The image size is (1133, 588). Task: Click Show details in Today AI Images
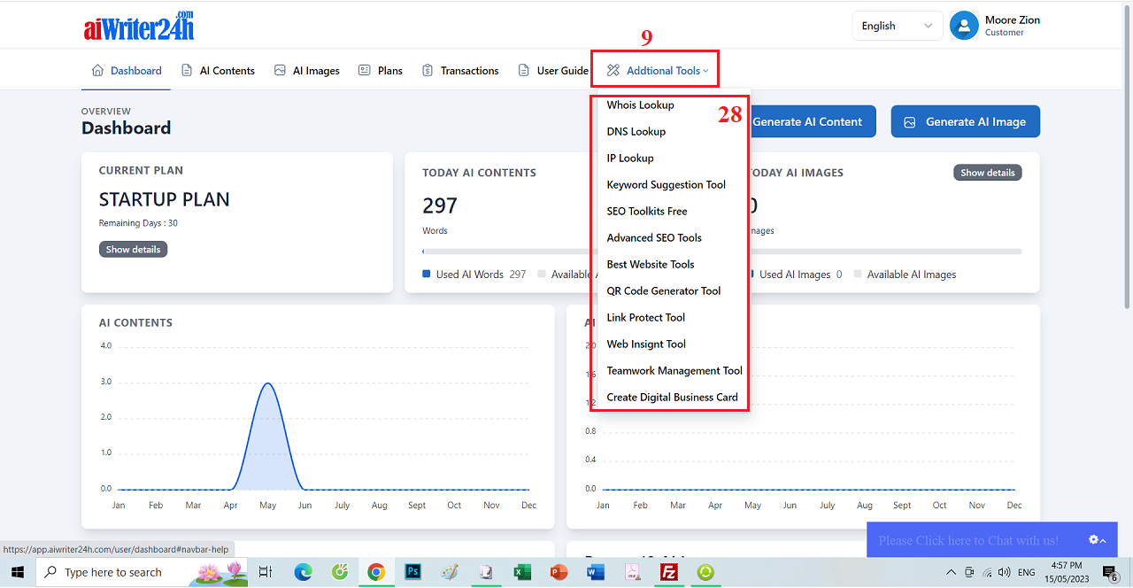point(987,173)
